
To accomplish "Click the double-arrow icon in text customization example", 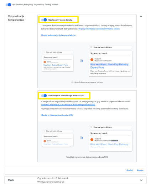I will pyautogui.click(x=82, y=61).
